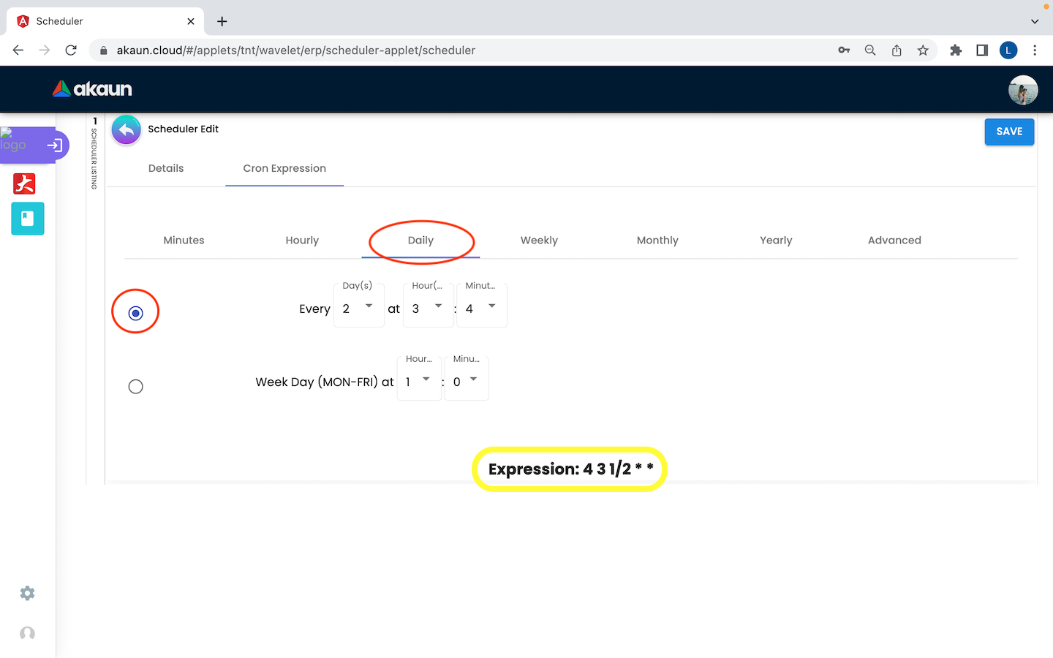Click the back arrow beside Scheduler Edit

(x=127, y=130)
